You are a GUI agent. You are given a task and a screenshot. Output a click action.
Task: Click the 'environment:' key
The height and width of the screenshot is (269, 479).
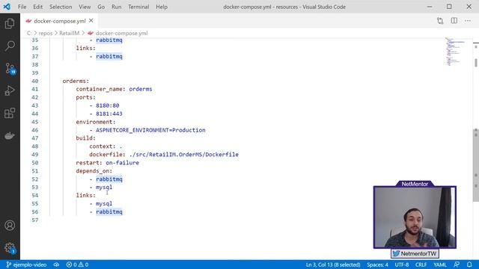tap(96, 122)
